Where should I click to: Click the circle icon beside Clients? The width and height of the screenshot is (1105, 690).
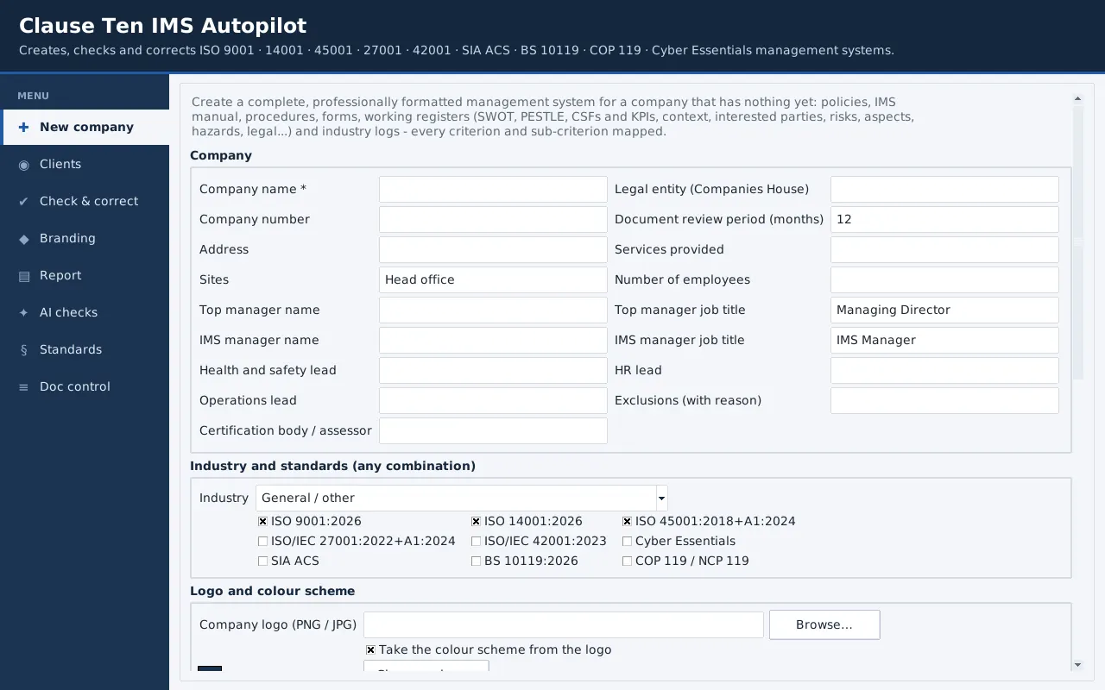(x=23, y=164)
